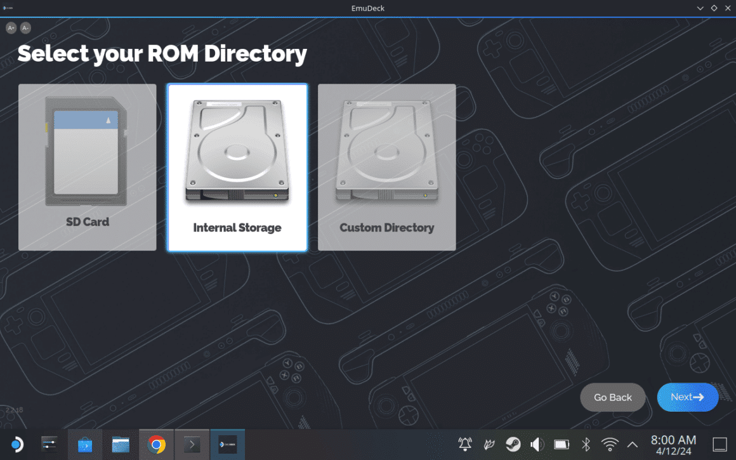Open Dolphin file manager from taskbar
This screenshot has height=460, width=736.
point(121,445)
